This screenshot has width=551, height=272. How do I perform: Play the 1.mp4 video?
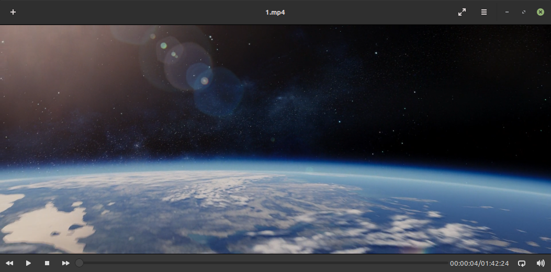[28, 263]
